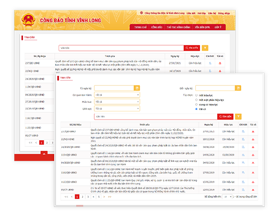Click the red Tìm kiếm button in front panel
274x220 pixels.
pyautogui.click(x=225, y=116)
